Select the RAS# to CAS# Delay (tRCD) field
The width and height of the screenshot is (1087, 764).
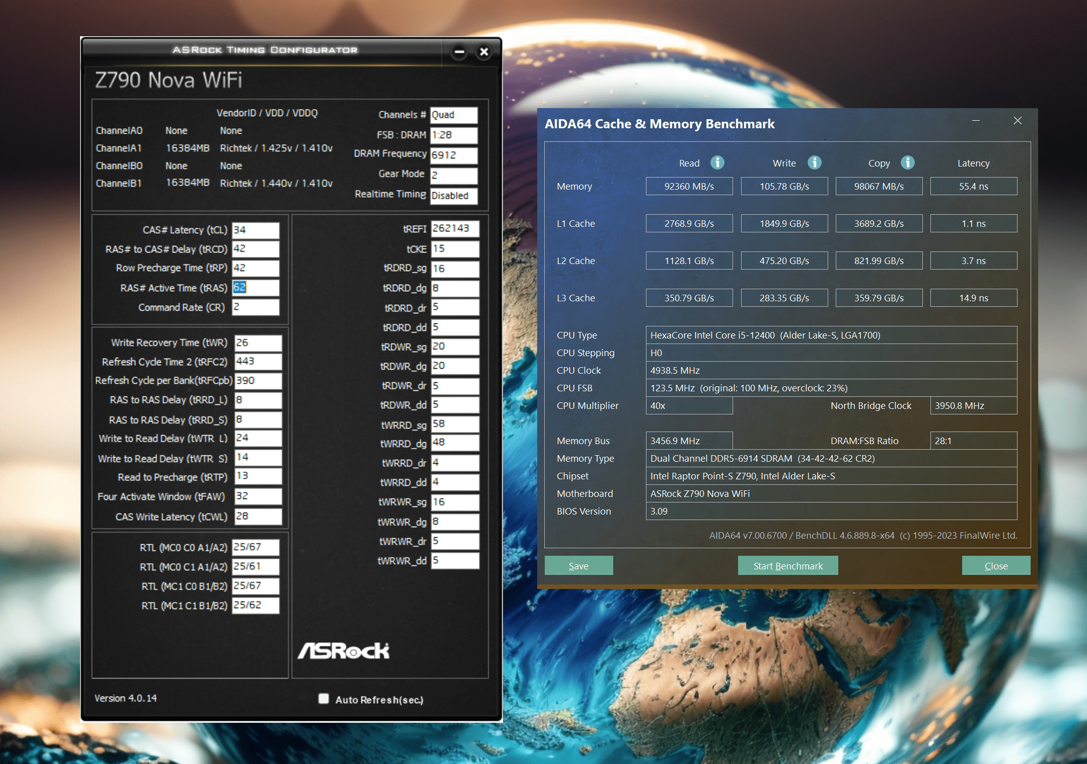click(255, 249)
